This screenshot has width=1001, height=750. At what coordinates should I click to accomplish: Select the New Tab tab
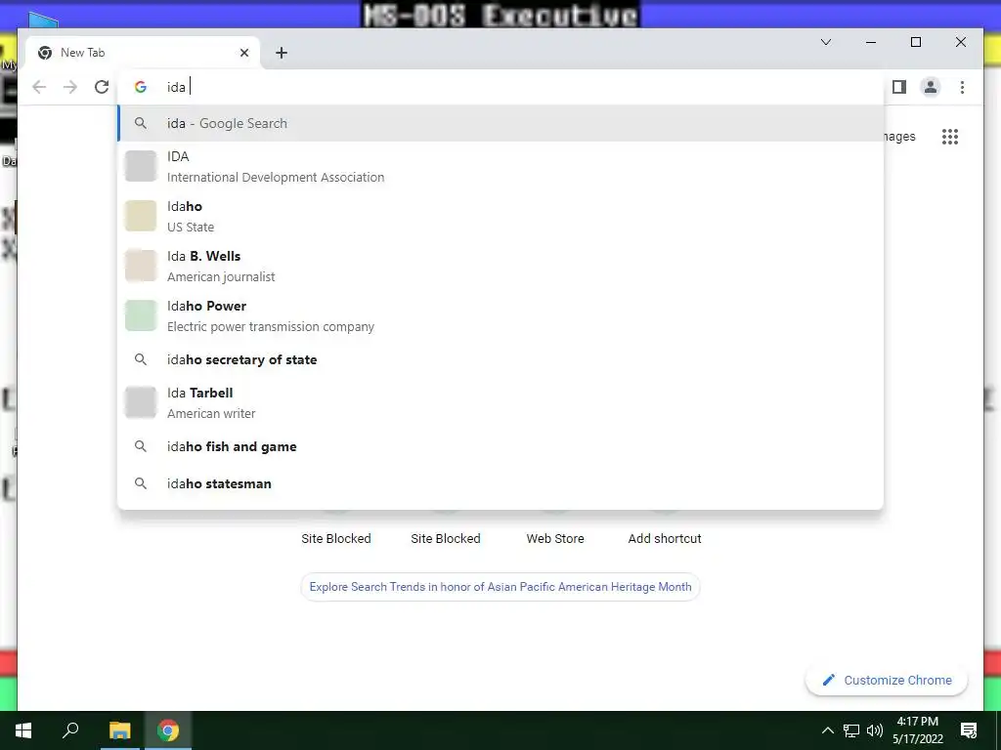coord(143,53)
